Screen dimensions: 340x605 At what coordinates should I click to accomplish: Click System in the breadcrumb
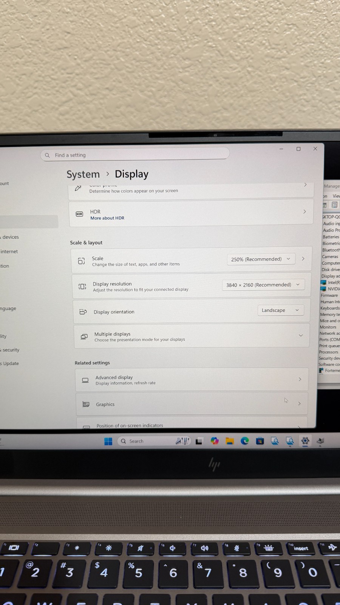(x=83, y=174)
